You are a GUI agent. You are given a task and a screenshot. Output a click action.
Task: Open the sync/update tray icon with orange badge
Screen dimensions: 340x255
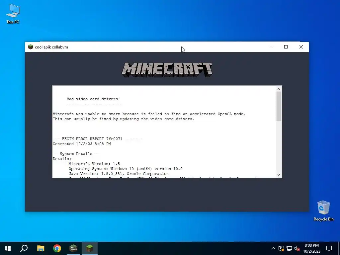coord(281,248)
